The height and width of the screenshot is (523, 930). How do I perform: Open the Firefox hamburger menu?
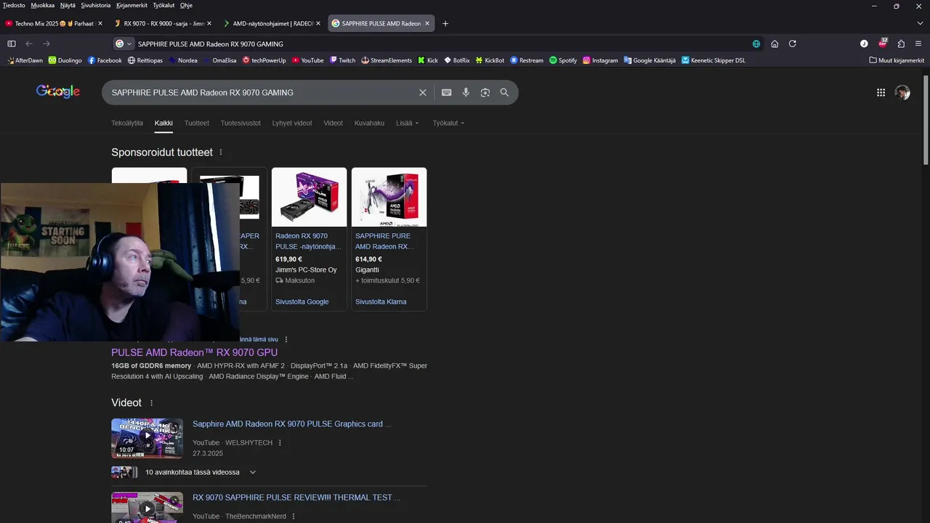point(918,44)
